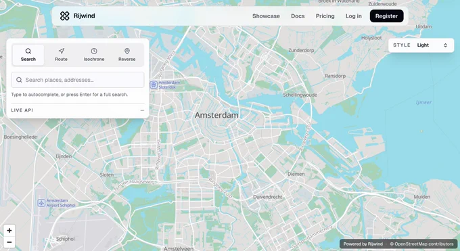Switch to the Reverse tab
This screenshot has width=460, height=251.
point(127,55)
